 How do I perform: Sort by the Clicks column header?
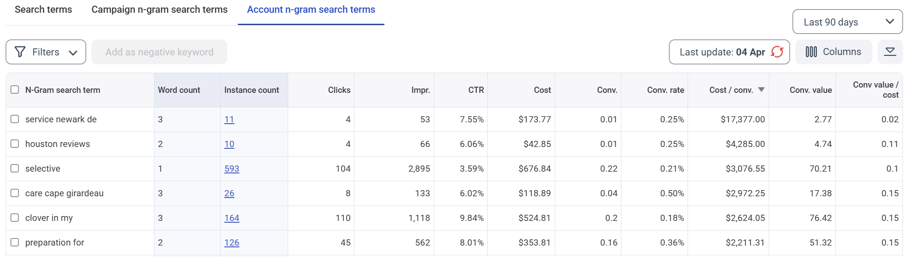coord(339,90)
